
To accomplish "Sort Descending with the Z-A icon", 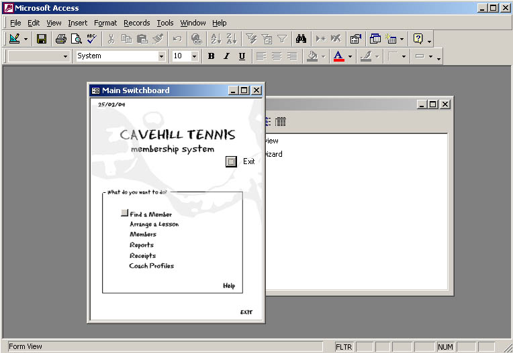I will pos(232,39).
